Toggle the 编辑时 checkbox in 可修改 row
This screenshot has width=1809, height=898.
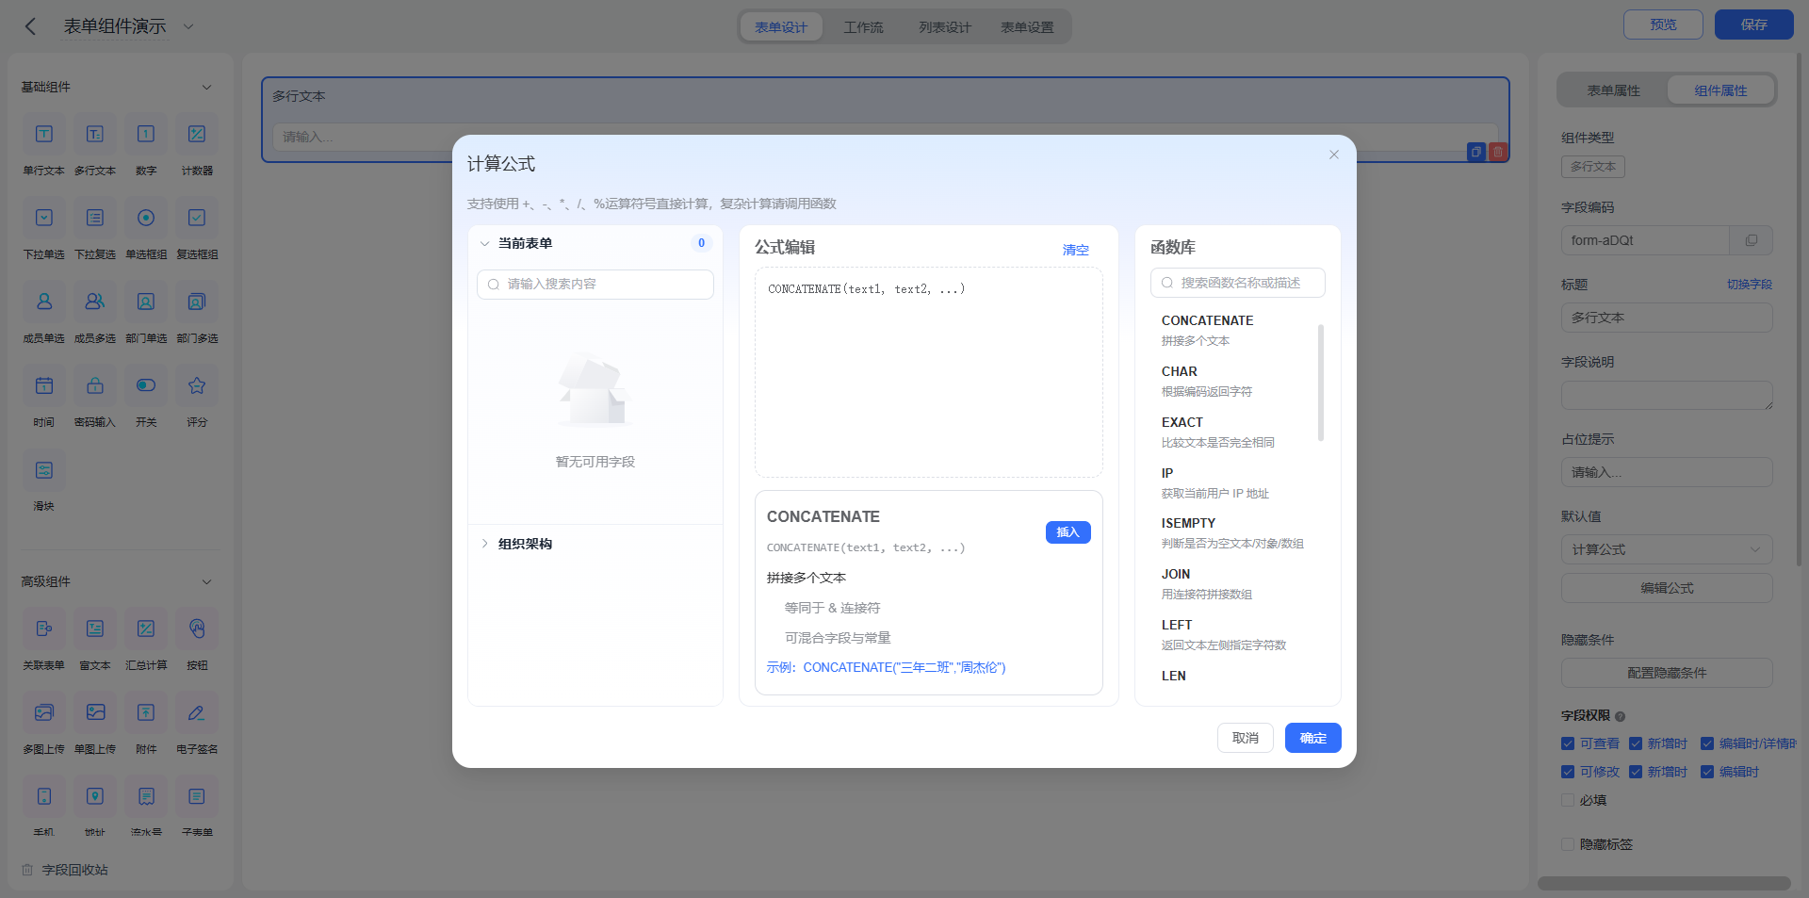point(1707,772)
